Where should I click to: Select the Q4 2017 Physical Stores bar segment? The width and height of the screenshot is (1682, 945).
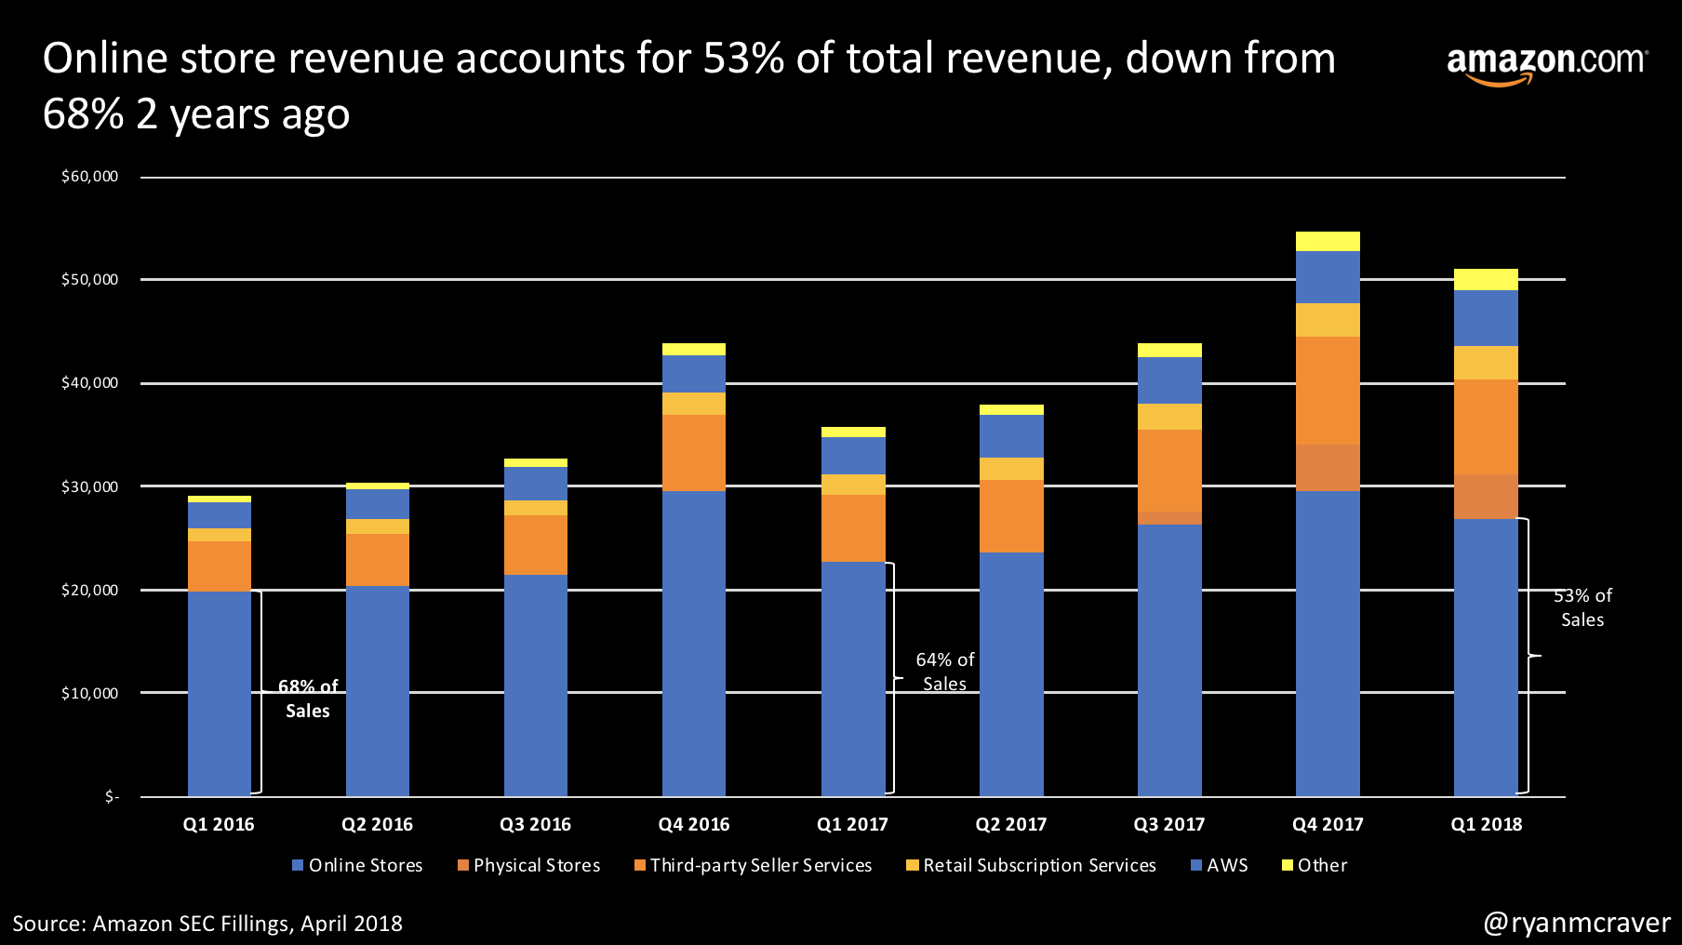coord(1328,468)
